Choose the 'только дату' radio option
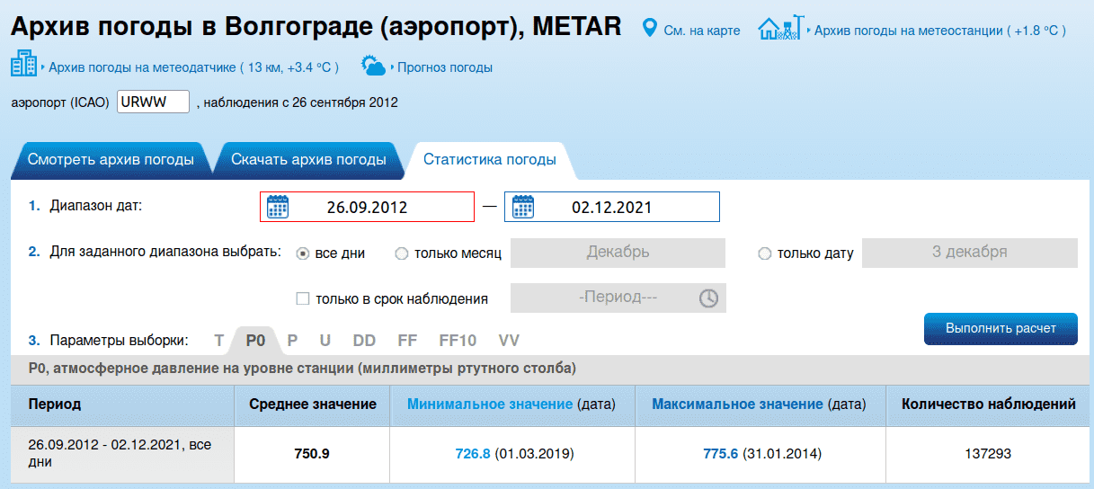The width and height of the screenshot is (1094, 489). point(765,253)
